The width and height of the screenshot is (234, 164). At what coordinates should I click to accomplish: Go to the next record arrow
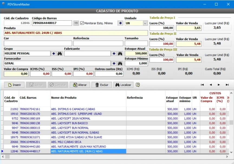(219, 85)
